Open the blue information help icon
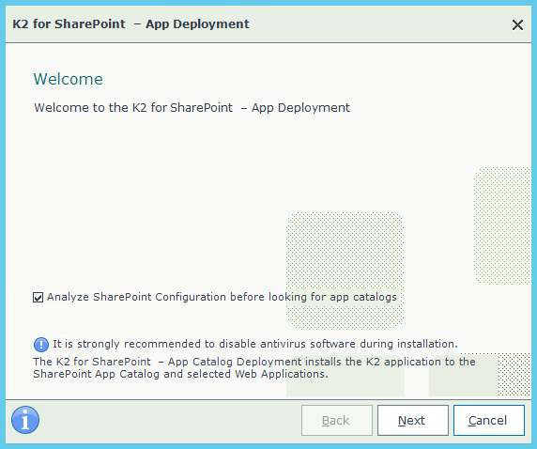 tap(25, 420)
